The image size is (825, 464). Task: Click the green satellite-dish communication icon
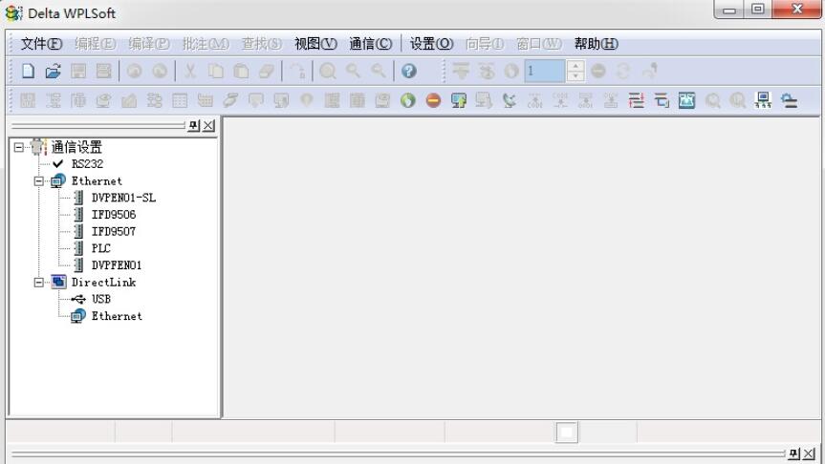click(509, 100)
